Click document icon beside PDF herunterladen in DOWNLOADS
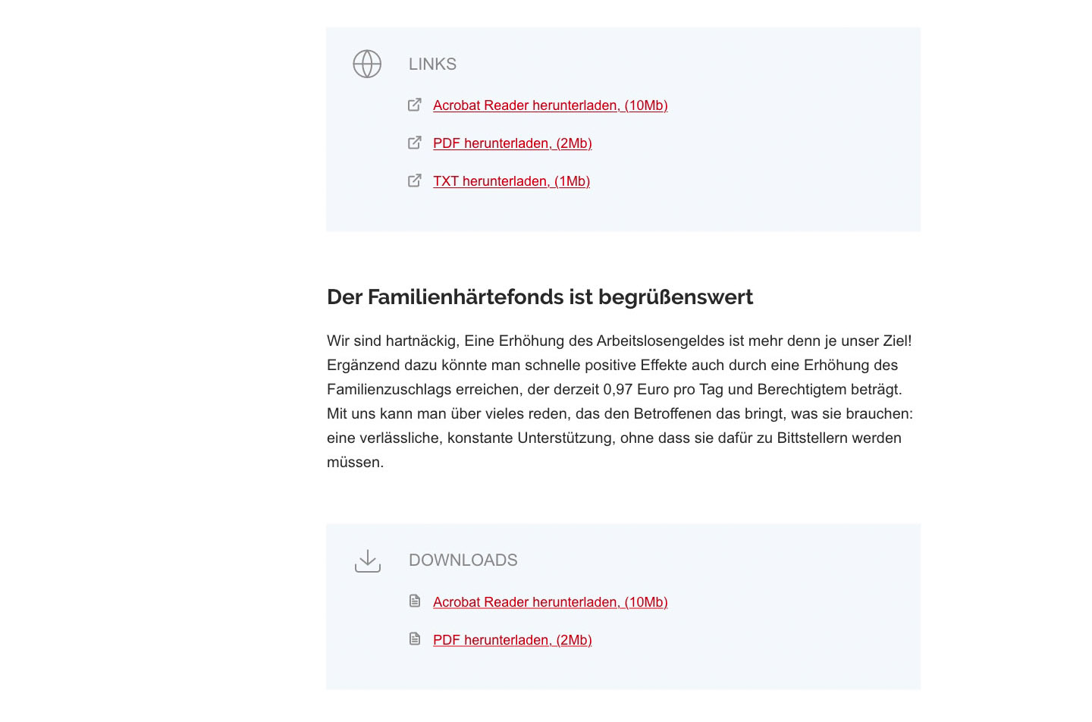1092x722 pixels. (x=415, y=639)
